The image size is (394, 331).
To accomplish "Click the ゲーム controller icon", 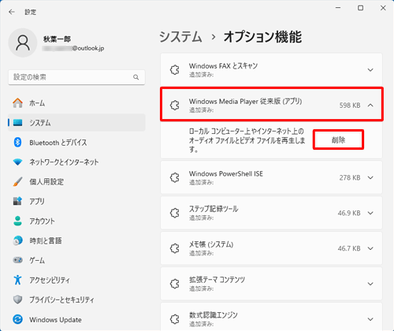I will click(17, 260).
